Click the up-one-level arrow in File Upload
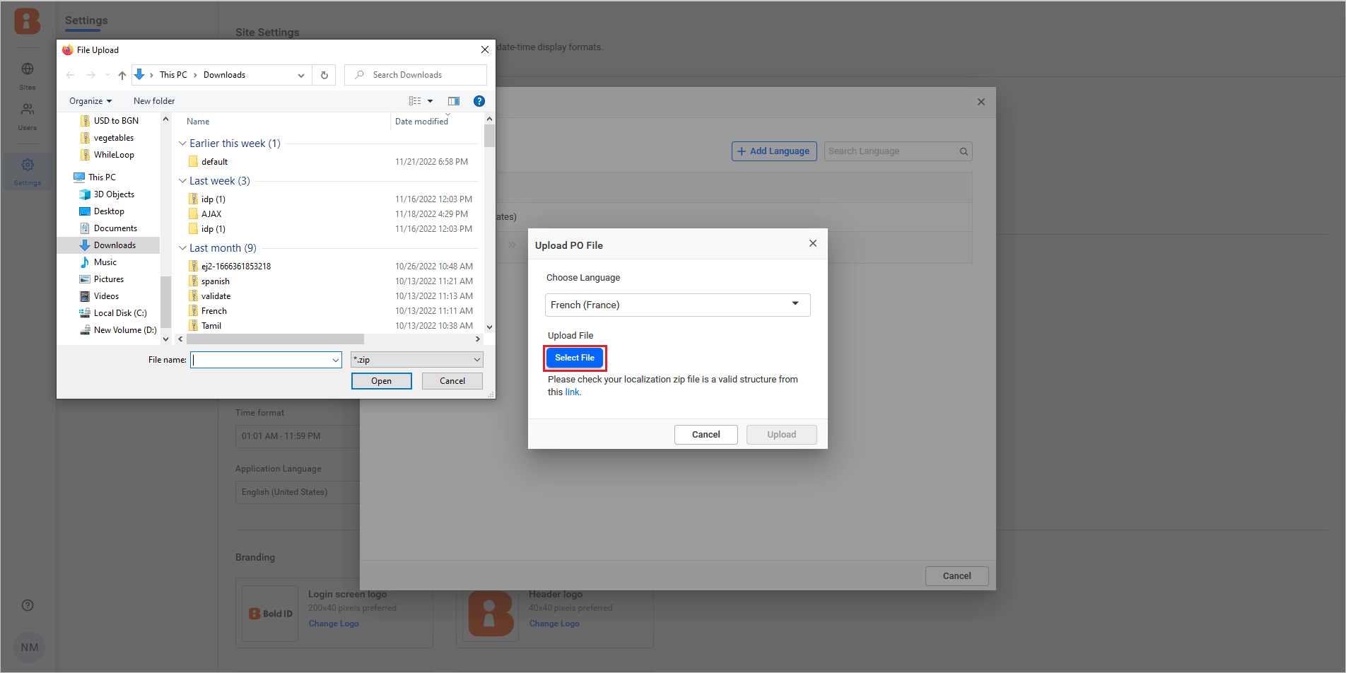This screenshot has width=1346, height=673. [x=122, y=74]
